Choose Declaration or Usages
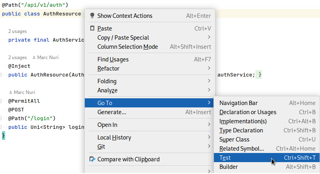This screenshot has height=174, width=320. [267, 112]
